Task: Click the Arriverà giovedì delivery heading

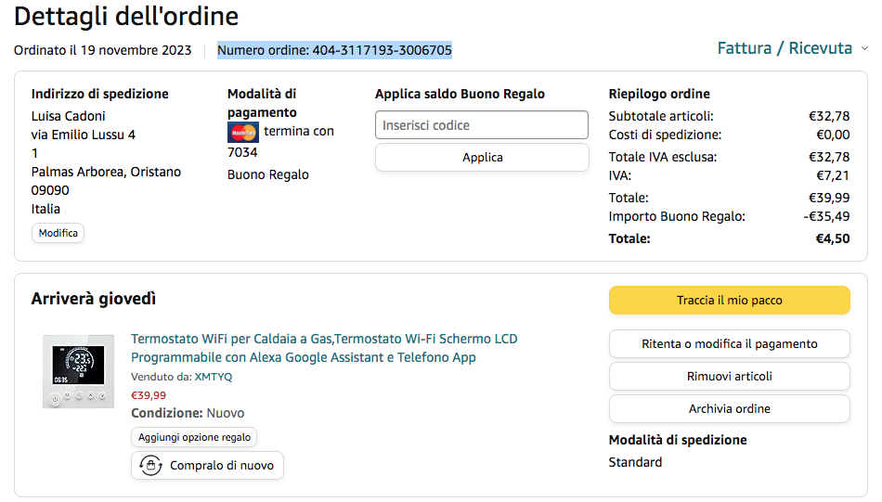Action: click(x=94, y=299)
